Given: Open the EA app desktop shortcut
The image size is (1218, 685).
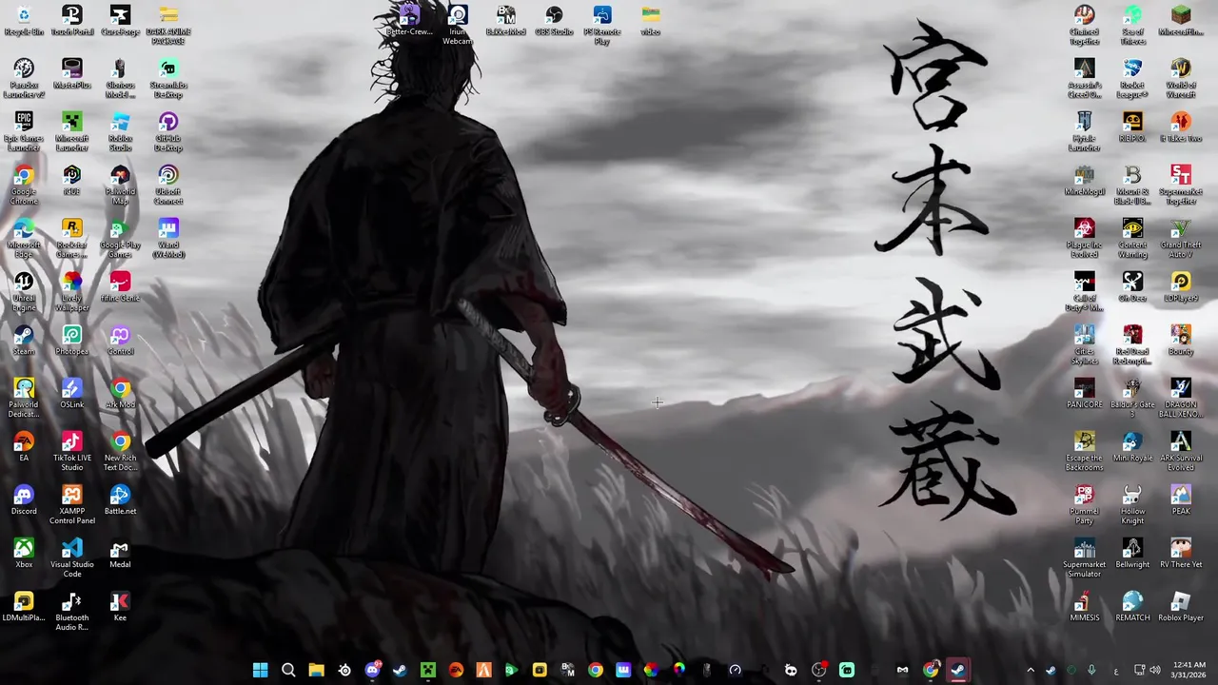Looking at the screenshot, I should pyautogui.click(x=24, y=447).
